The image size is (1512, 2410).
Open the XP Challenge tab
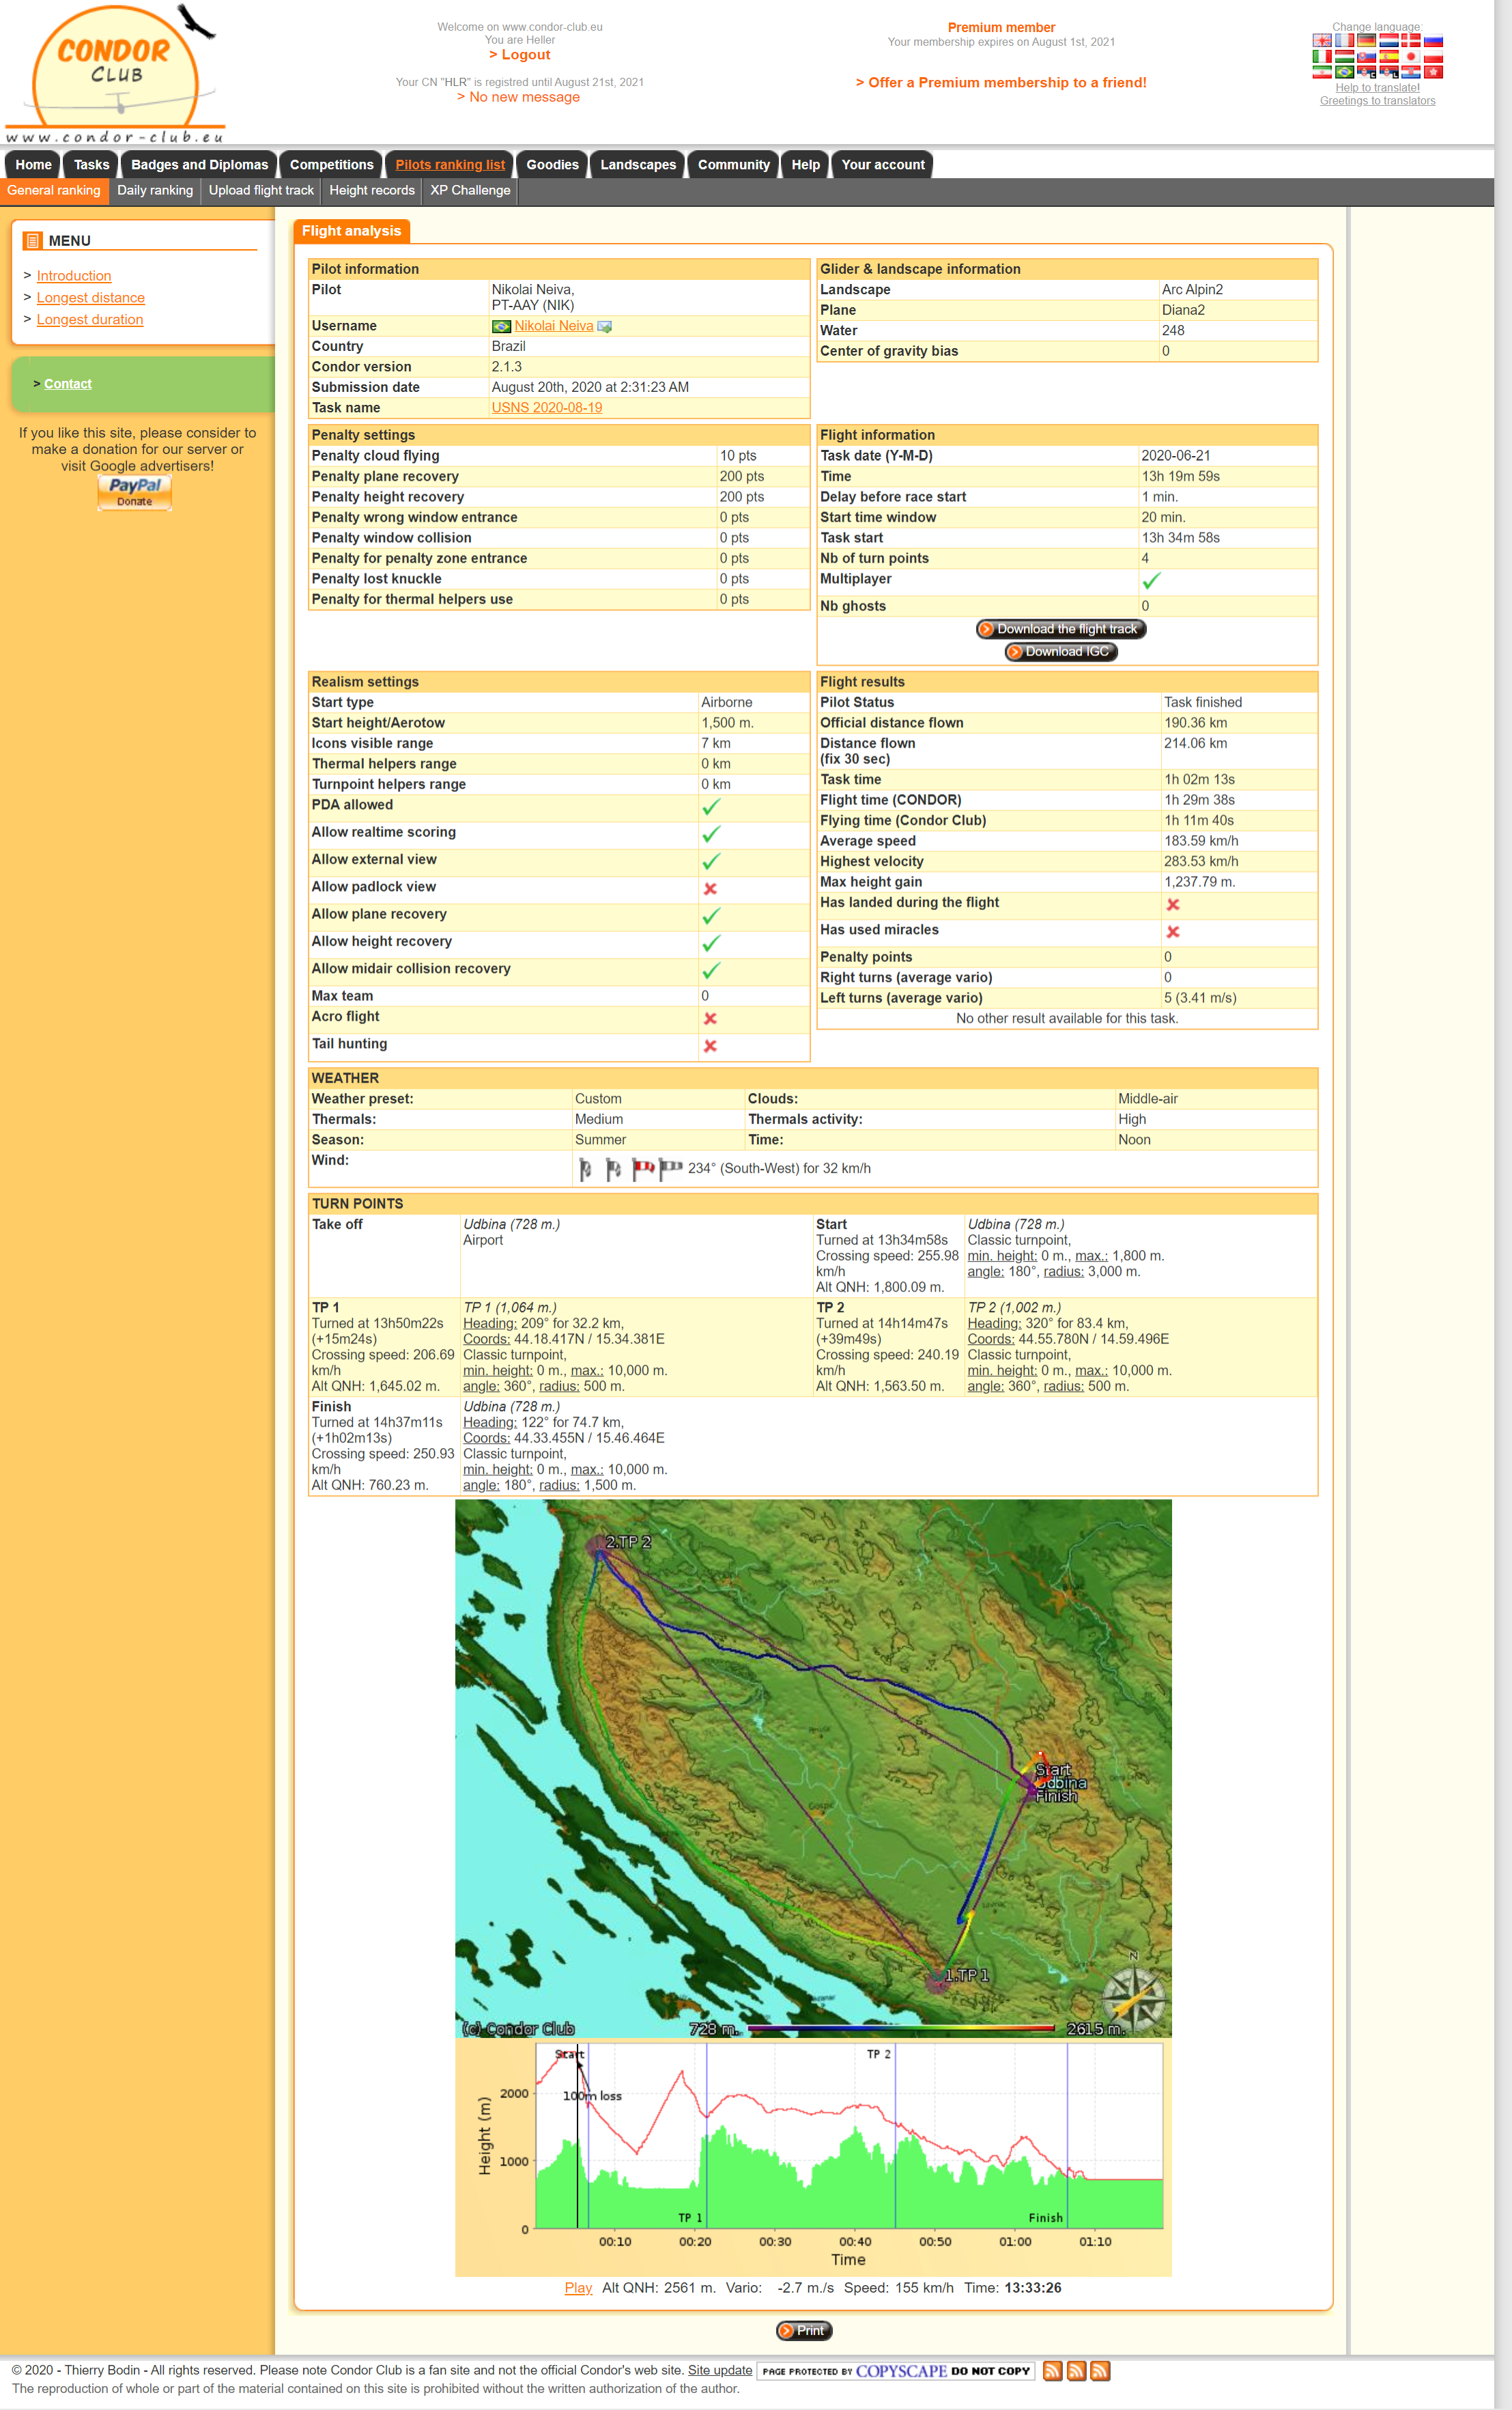pyautogui.click(x=470, y=190)
